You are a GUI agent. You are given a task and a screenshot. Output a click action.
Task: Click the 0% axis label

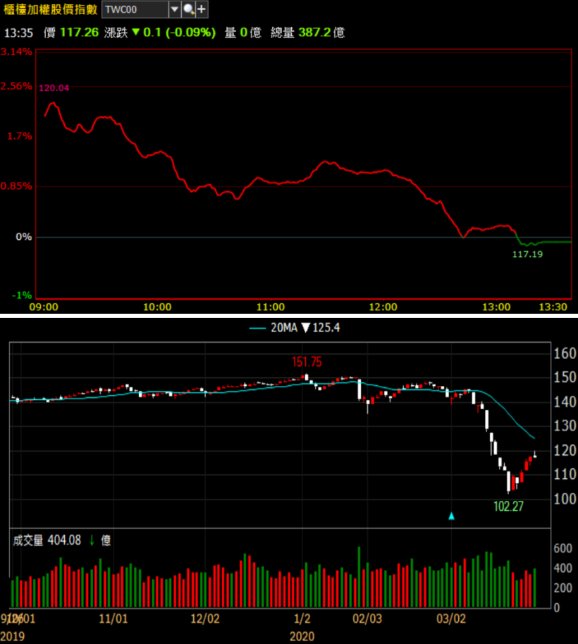[x=24, y=237]
